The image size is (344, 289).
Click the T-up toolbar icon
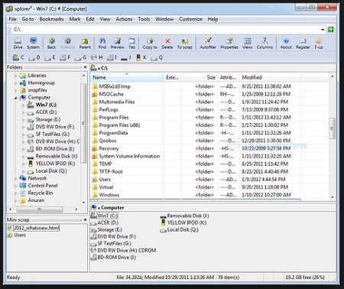tap(319, 44)
